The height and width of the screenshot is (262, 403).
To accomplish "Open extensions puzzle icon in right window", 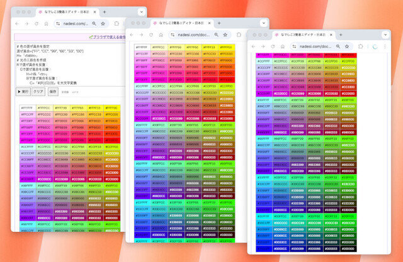I will coord(361,46).
